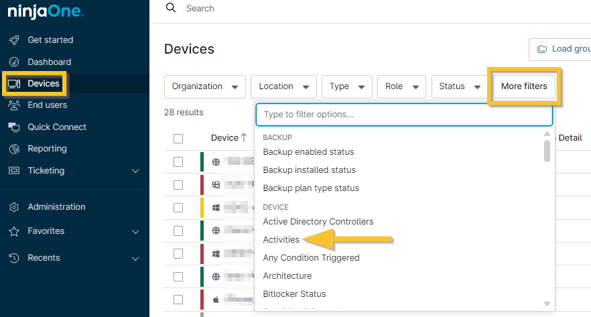The height and width of the screenshot is (317, 591).
Task: Click the Administration gear icon
Action: click(x=14, y=207)
